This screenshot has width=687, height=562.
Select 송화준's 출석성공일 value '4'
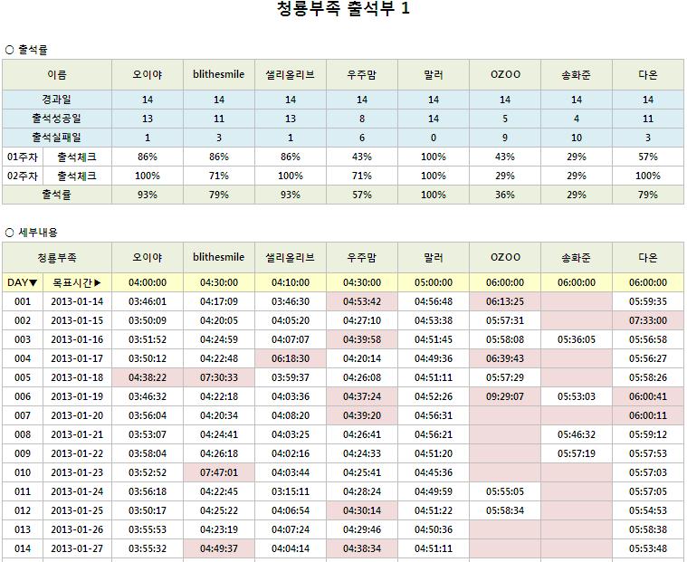(x=577, y=119)
